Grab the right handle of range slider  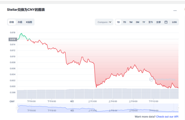pyautogui.click(x=179, y=108)
